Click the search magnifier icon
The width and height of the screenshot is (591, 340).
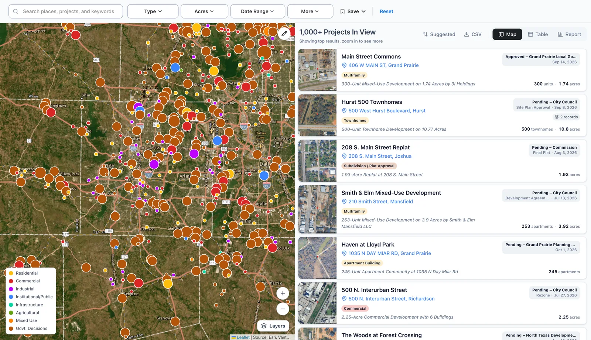click(16, 11)
